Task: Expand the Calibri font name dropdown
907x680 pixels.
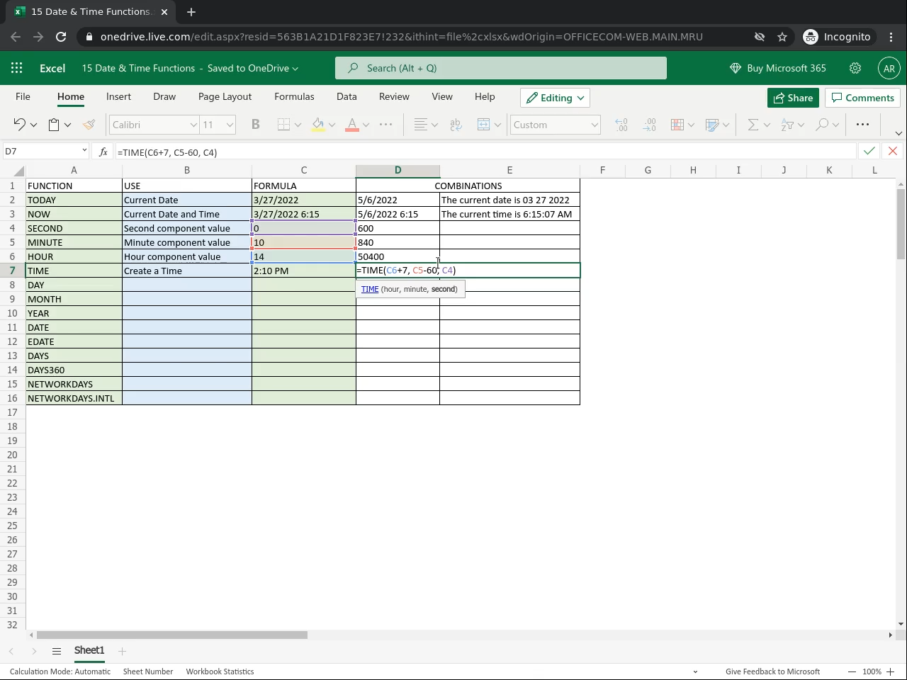Action: point(193,125)
